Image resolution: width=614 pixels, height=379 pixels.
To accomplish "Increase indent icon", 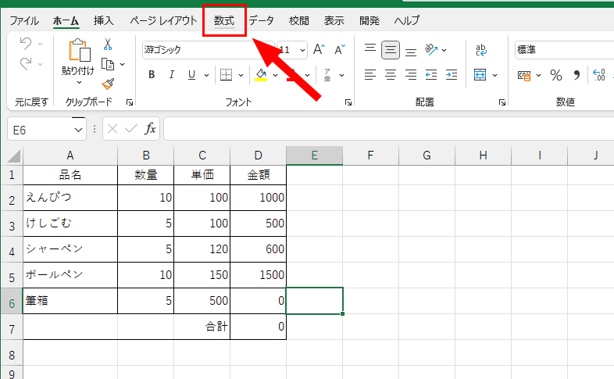I will [452, 74].
